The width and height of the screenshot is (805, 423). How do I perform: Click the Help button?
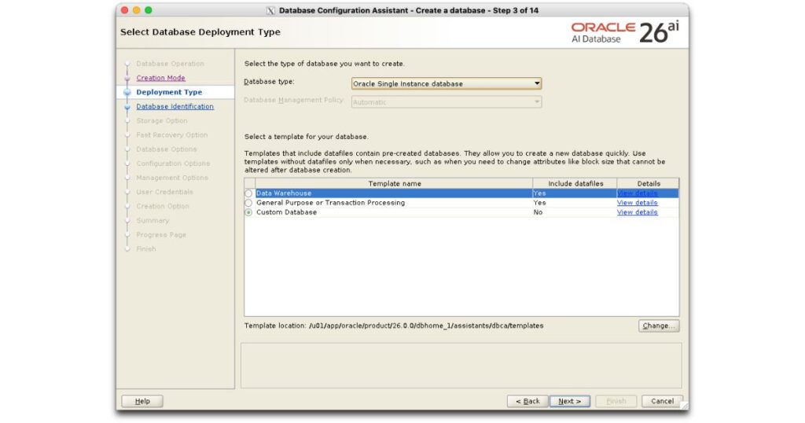point(142,401)
